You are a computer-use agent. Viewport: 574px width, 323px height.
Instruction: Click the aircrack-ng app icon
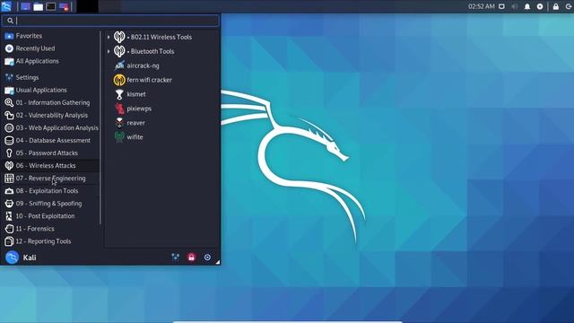tap(119, 65)
